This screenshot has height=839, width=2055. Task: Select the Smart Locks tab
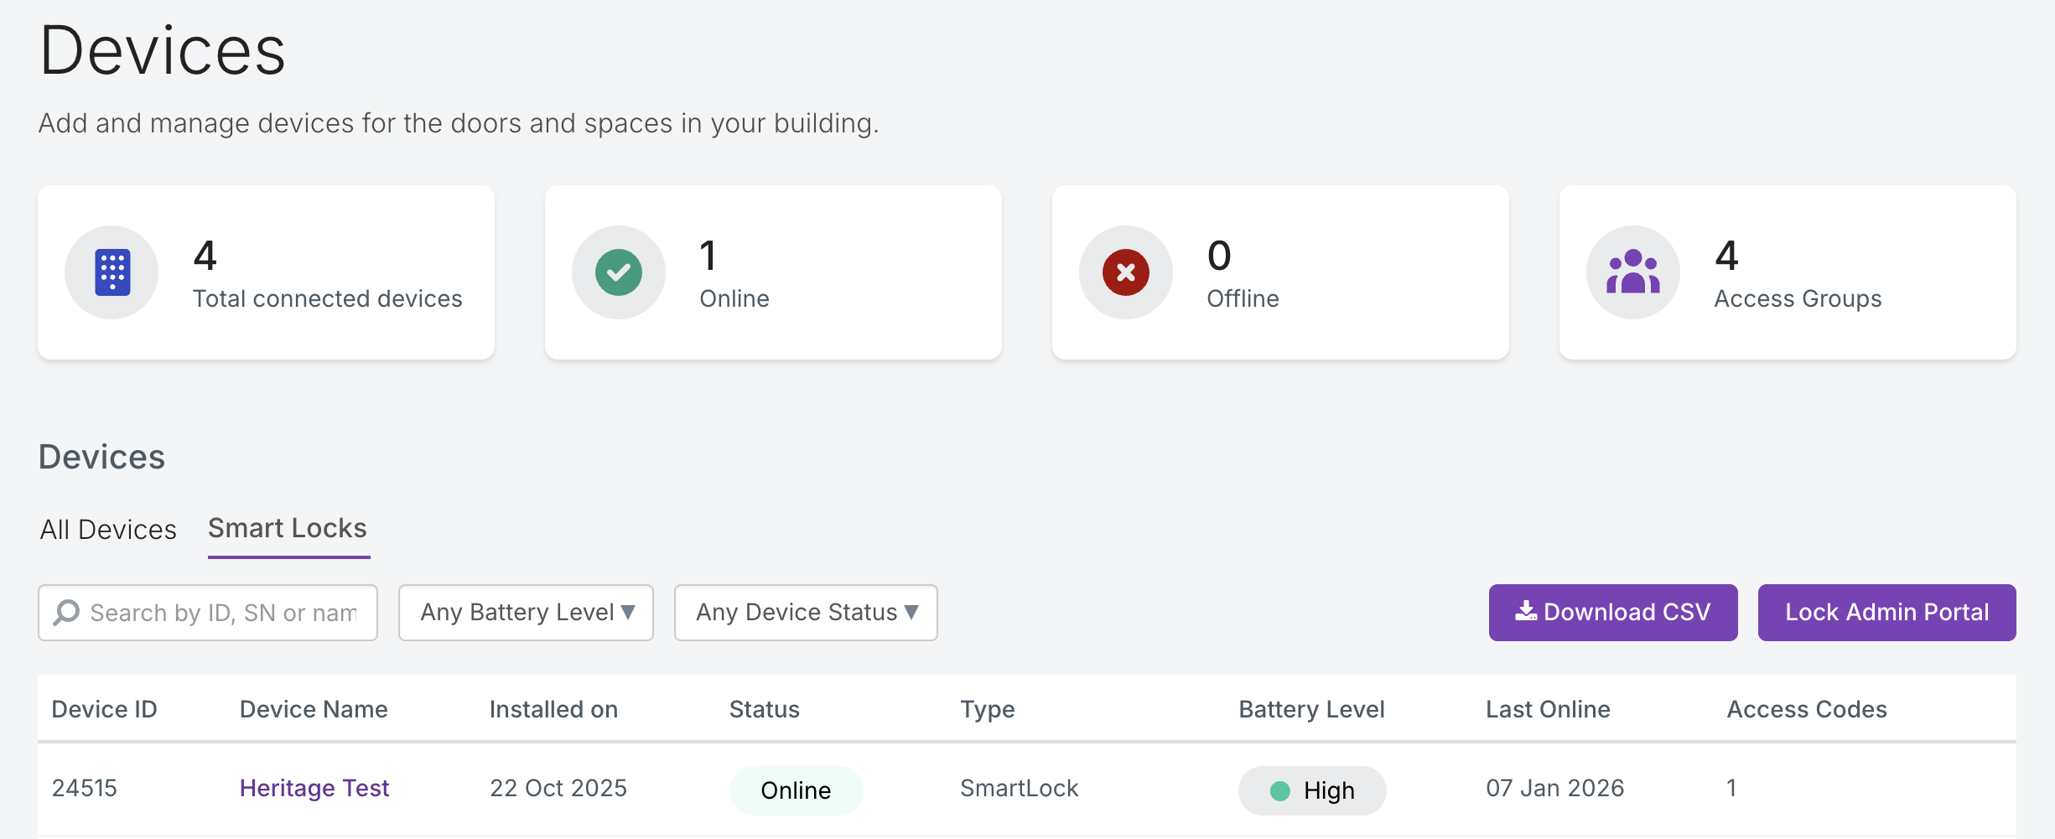288,529
